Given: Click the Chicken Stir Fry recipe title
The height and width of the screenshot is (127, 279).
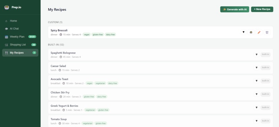Looking at the screenshot, I should 60,93.
